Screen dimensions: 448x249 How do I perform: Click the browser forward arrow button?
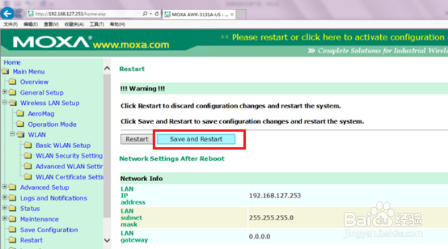tap(20, 14)
